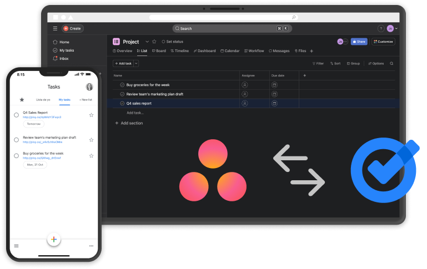Star Q4 Sales Report on phone
The height and width of the screenshot is (269, 427).
[92, 115]
